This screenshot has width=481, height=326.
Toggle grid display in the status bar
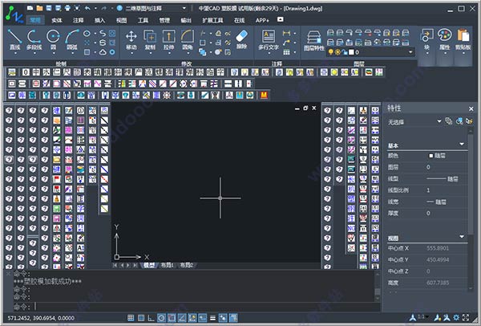141,318
